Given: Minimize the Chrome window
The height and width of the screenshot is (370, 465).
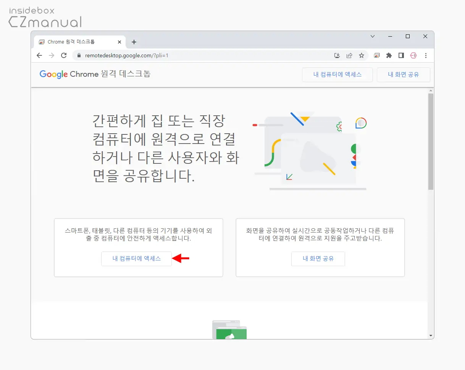Looking at the screenshot, I should point(390,36).
